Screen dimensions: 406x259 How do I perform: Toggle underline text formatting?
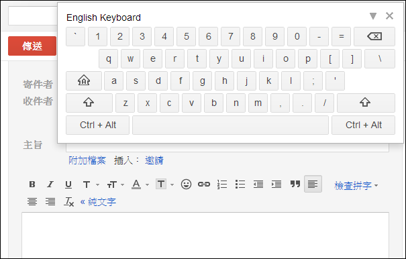pos(68,184)
